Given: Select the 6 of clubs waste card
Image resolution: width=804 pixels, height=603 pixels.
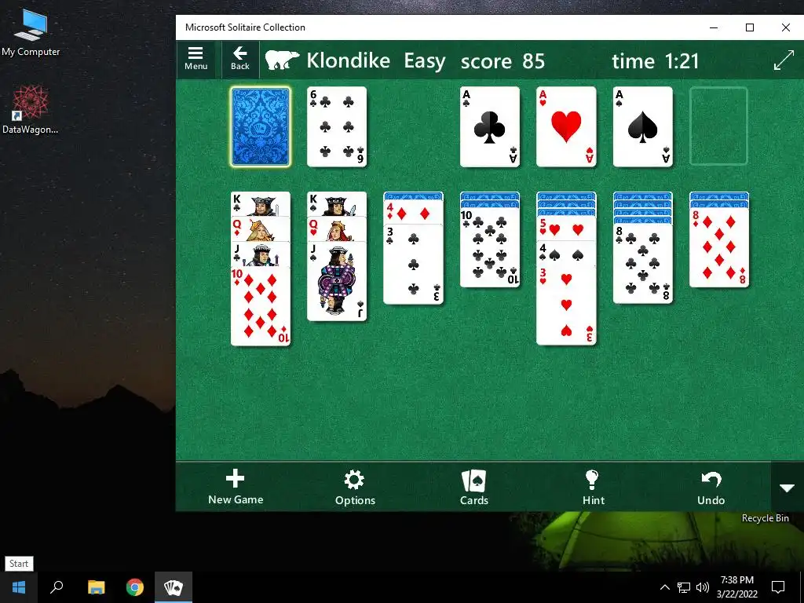Looking at the screenshot, I should tap(337, 126).
